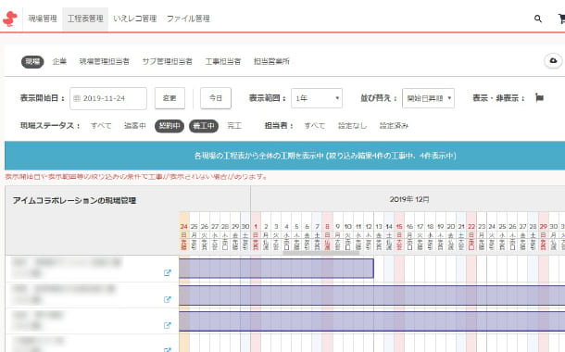The image size is (565, 352).
Task: Toggle the 着工中 status filter
Action: pyautogui.click(x=204, y=126)
